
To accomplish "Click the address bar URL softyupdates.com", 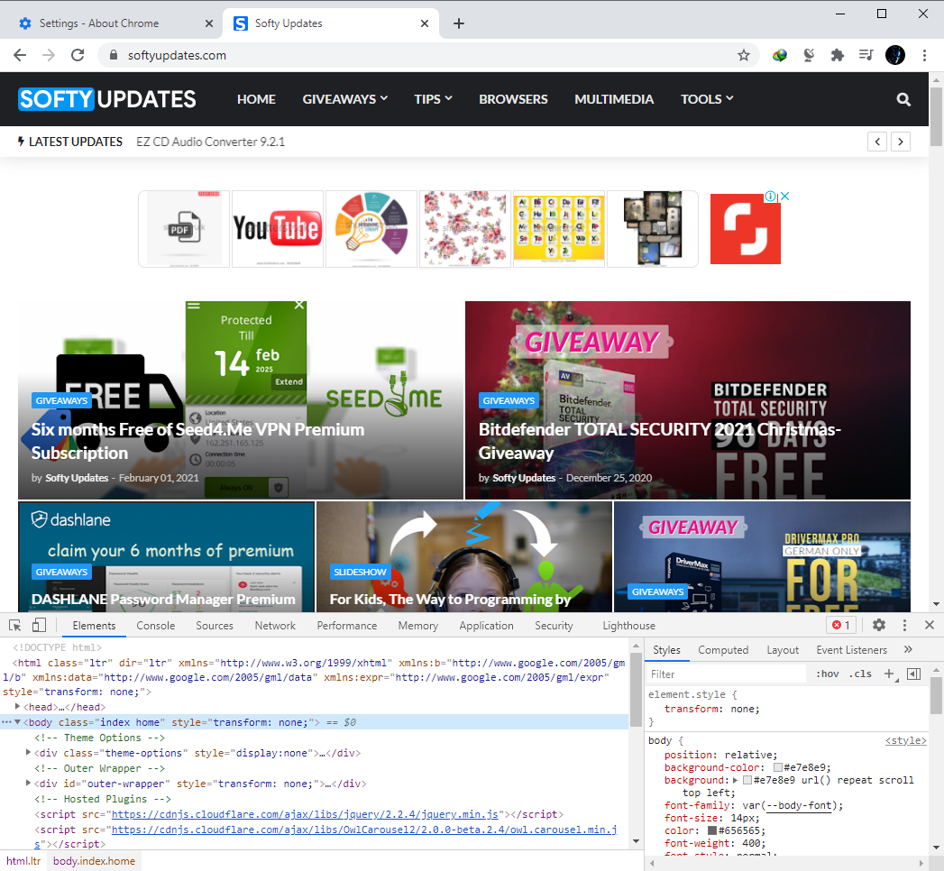I will tap(177, 55).
